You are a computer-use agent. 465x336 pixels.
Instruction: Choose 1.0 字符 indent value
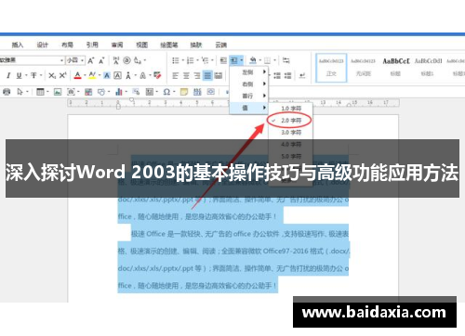click(x=291, y=109)
